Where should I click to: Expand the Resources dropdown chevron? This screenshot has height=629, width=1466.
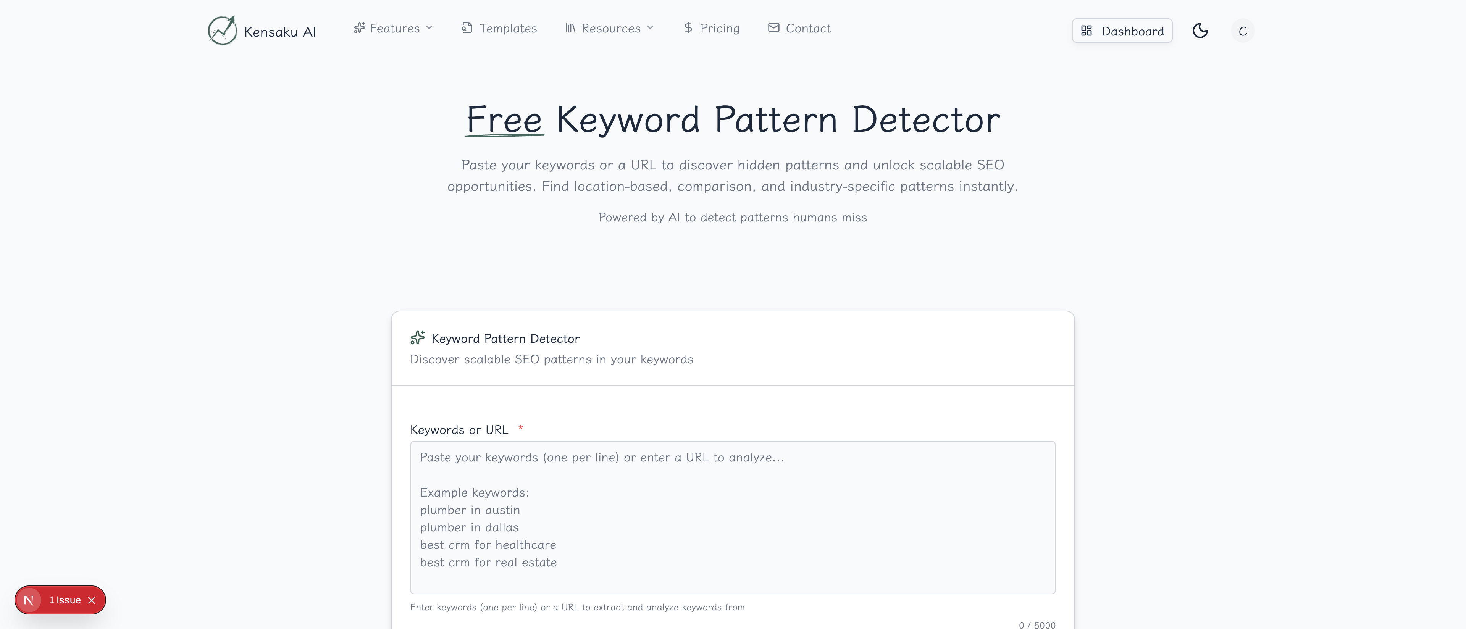click(650, 28)
